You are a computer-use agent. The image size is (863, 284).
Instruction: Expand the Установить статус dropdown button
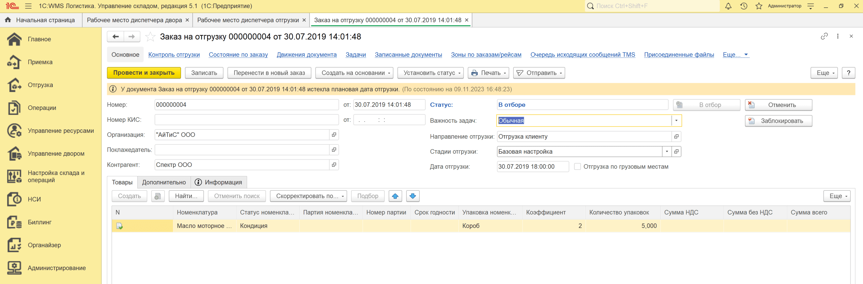[x=430, y=73]
